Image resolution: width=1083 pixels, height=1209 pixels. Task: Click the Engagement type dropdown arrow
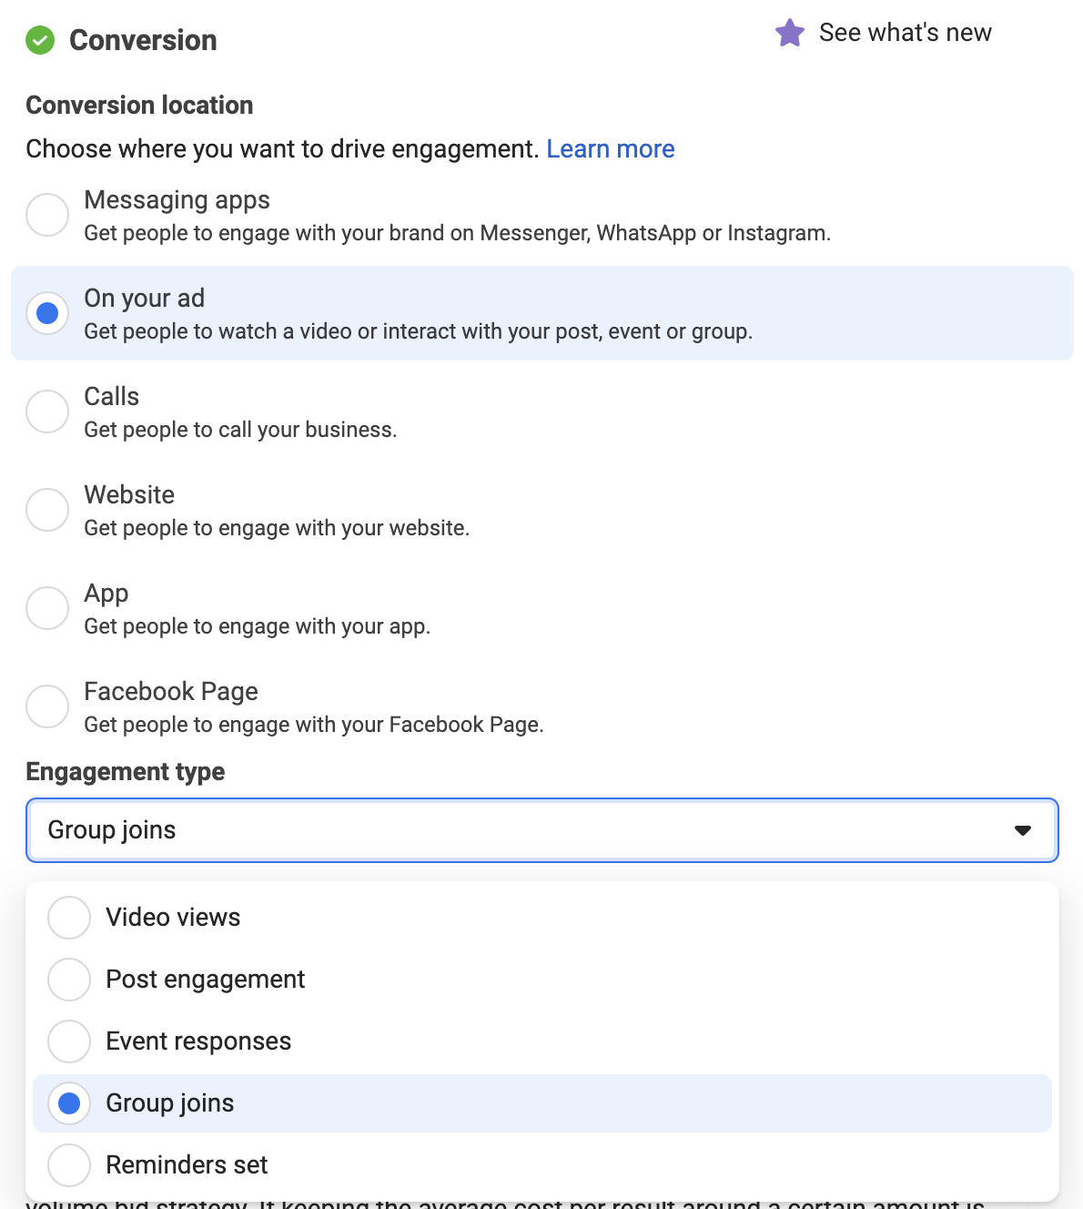point(1023,830)
